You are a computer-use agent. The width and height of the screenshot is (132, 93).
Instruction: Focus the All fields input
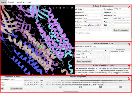click(x=93, y=9)
